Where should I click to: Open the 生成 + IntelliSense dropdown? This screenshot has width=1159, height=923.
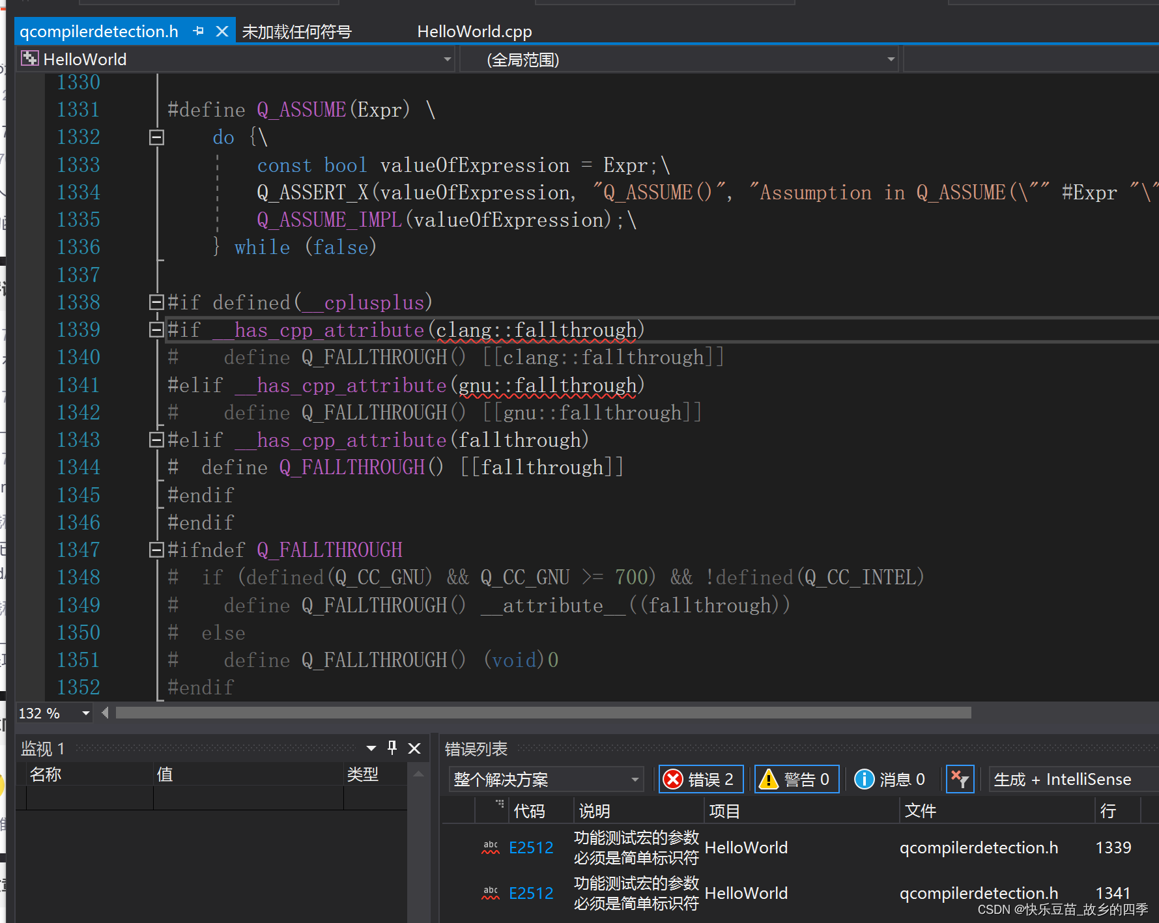coord(1072,779)
